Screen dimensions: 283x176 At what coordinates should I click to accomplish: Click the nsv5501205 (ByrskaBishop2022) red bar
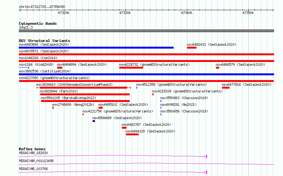coord(85,101)
